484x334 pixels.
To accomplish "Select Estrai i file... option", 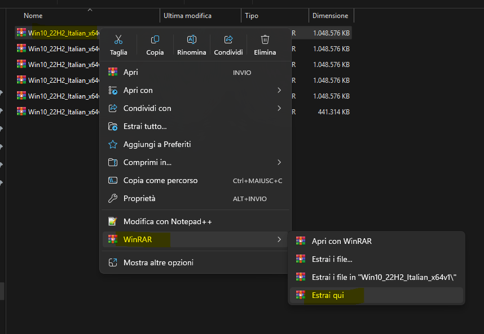I will pos(332,259).
